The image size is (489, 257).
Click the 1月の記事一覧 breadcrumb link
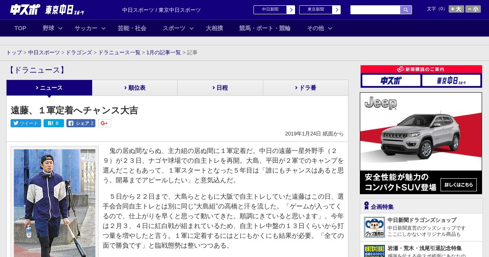[163, 53]
